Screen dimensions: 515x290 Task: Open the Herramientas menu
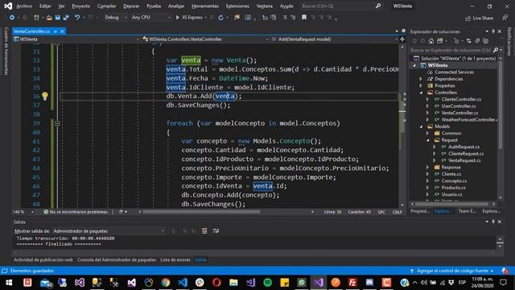coord(205,6)
